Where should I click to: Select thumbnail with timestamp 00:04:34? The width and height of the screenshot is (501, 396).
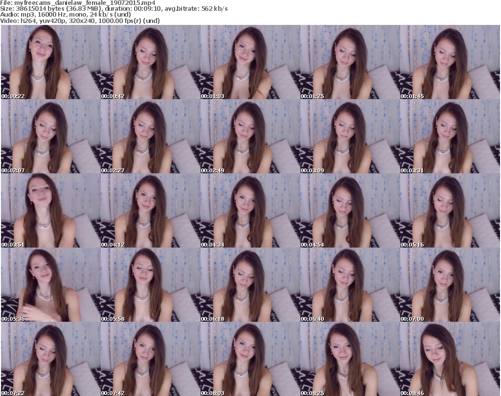pos(250,210)
